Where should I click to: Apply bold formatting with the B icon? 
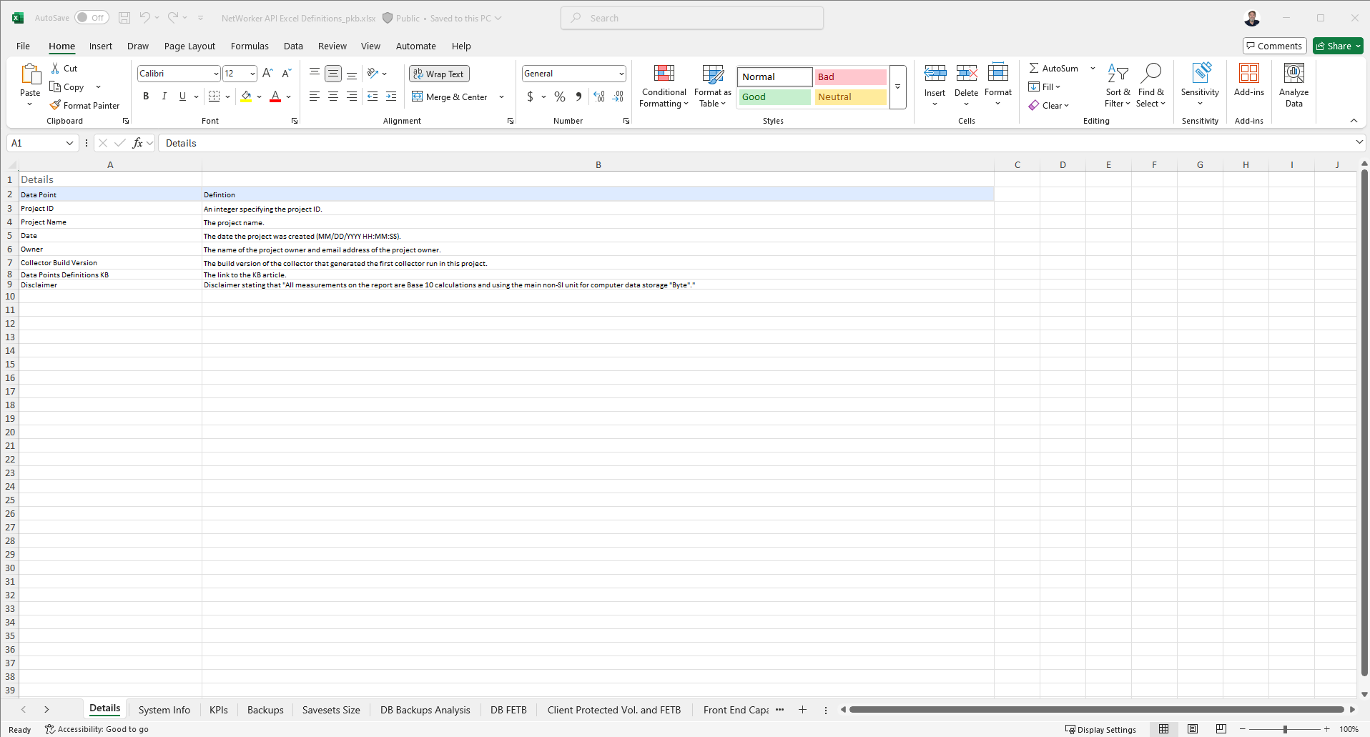pos(146,97)
